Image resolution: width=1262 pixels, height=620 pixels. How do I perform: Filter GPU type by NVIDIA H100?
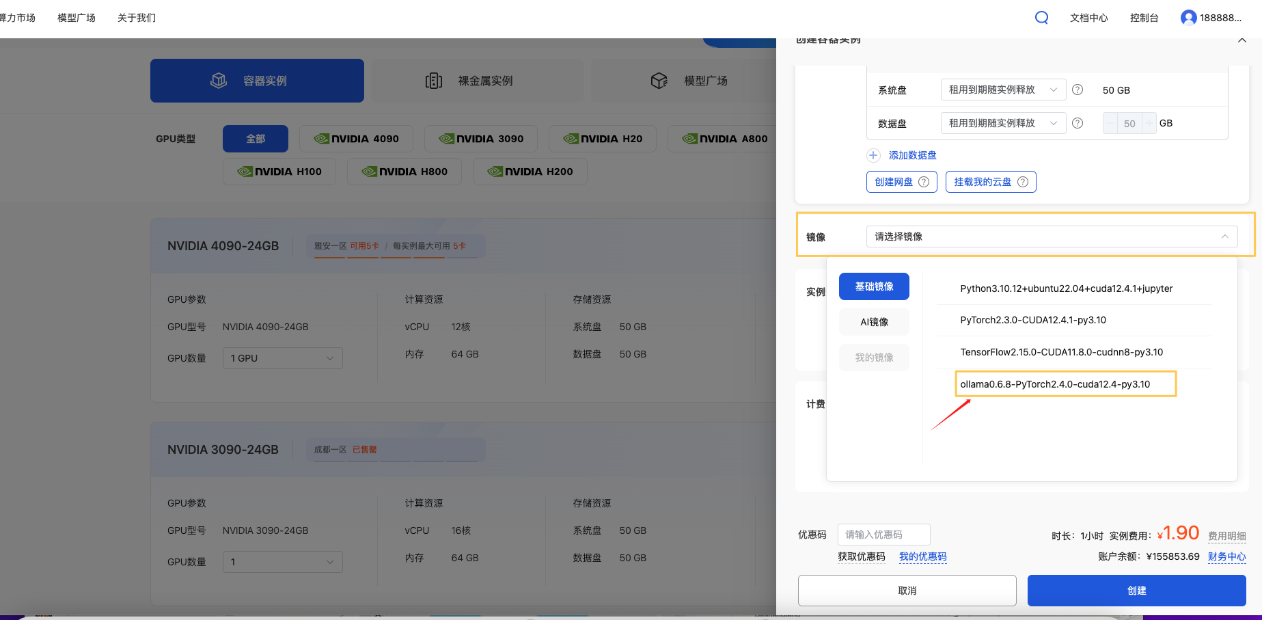point(279,172)
